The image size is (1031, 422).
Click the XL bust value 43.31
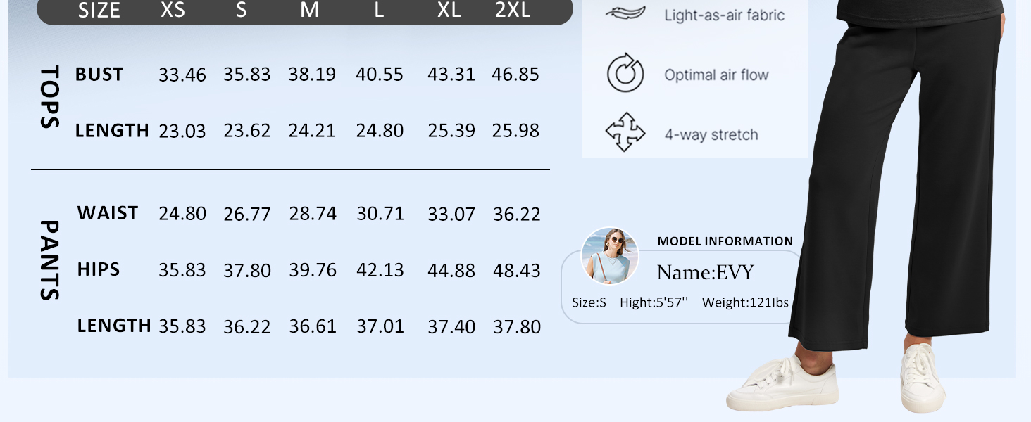pyautogui.click(x=451, y=75)
